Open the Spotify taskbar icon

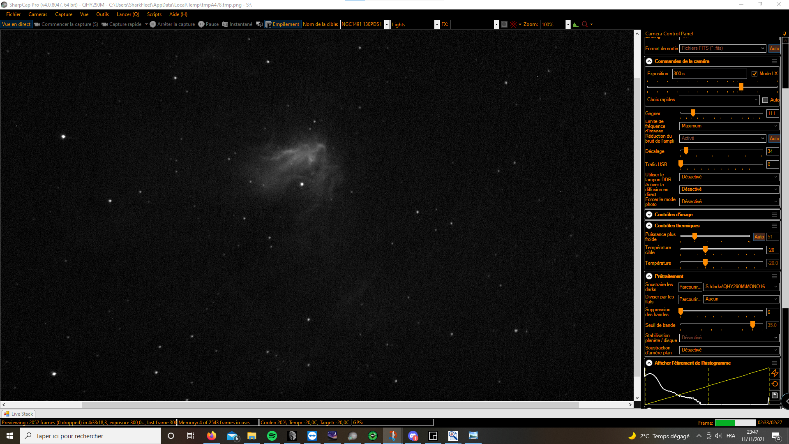click(x=272, y=436)
